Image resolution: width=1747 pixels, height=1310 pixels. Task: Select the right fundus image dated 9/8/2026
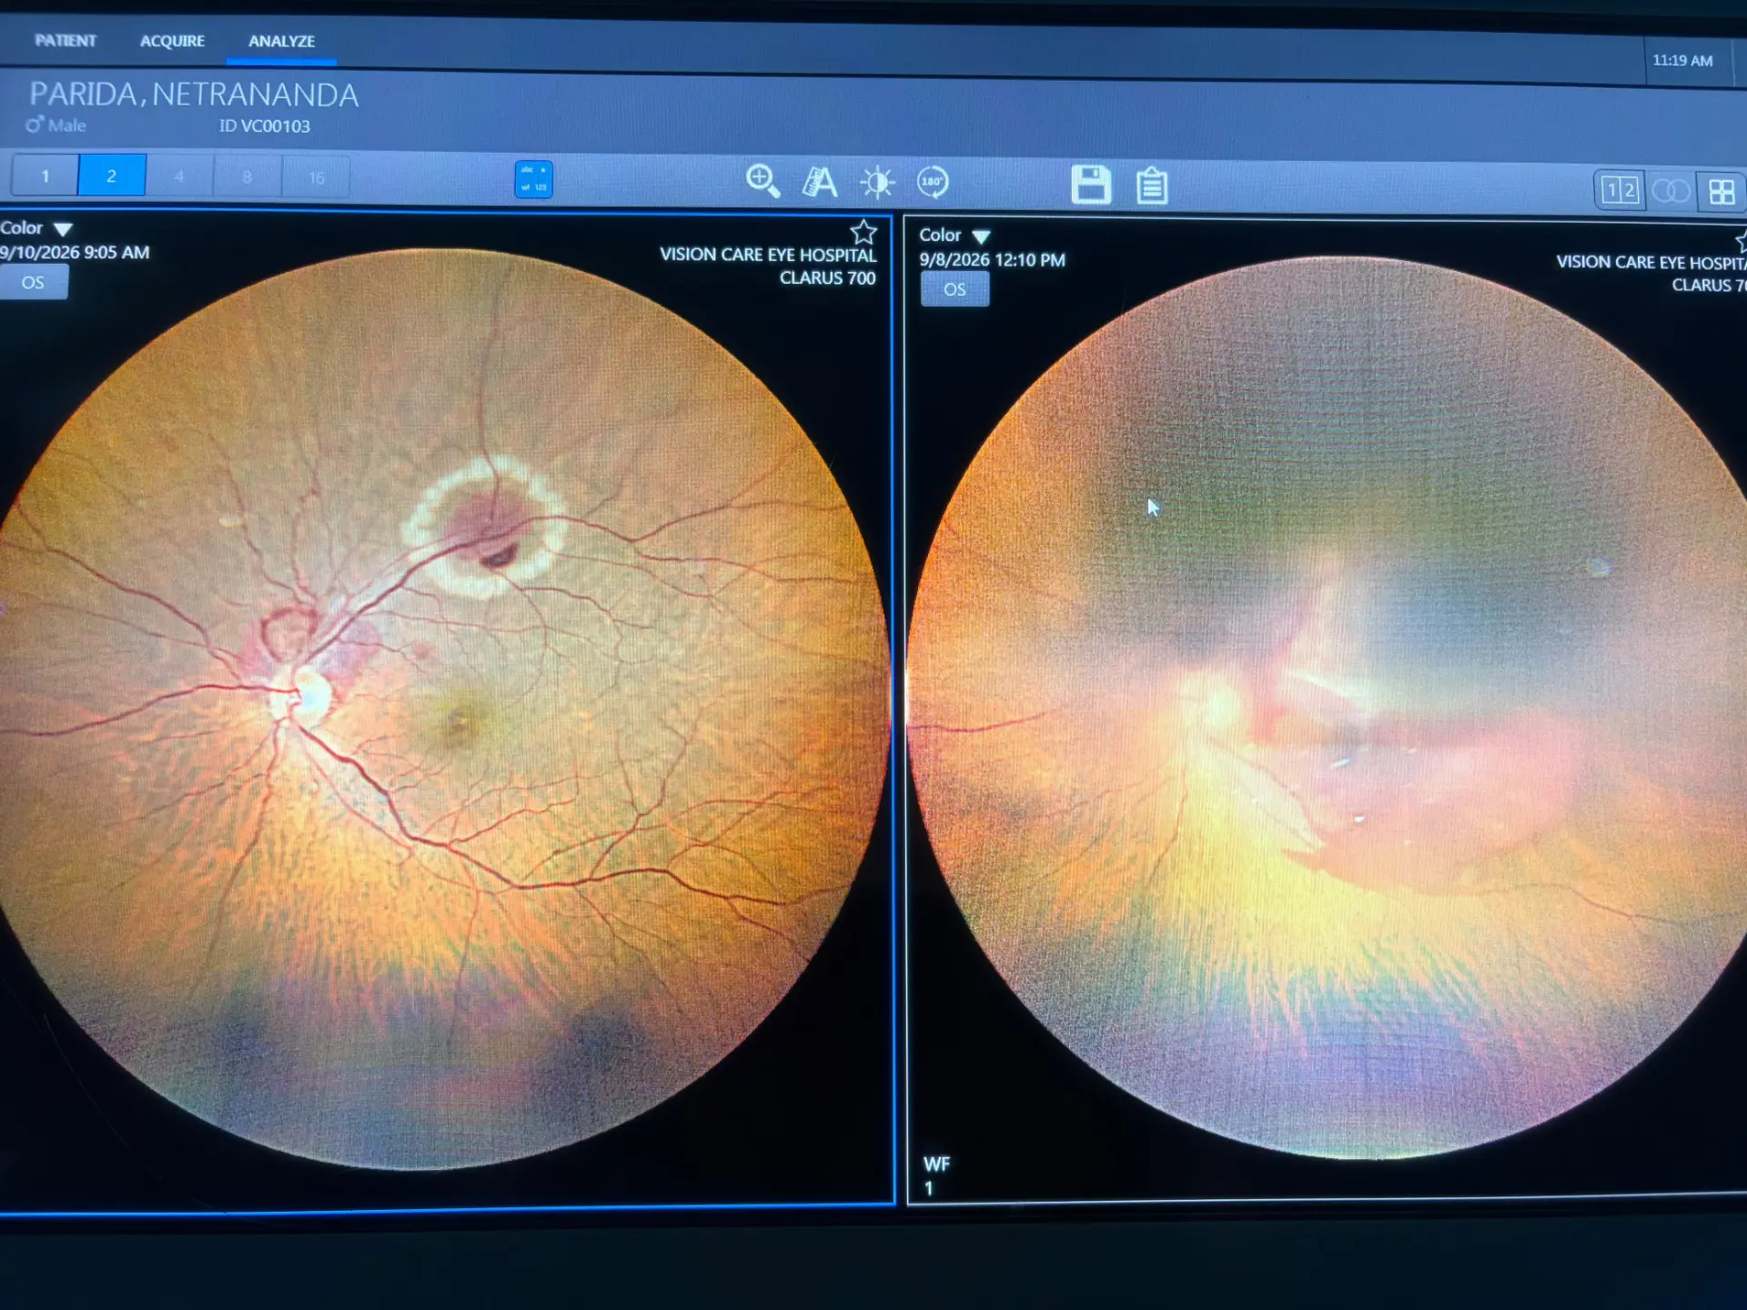1328,708
